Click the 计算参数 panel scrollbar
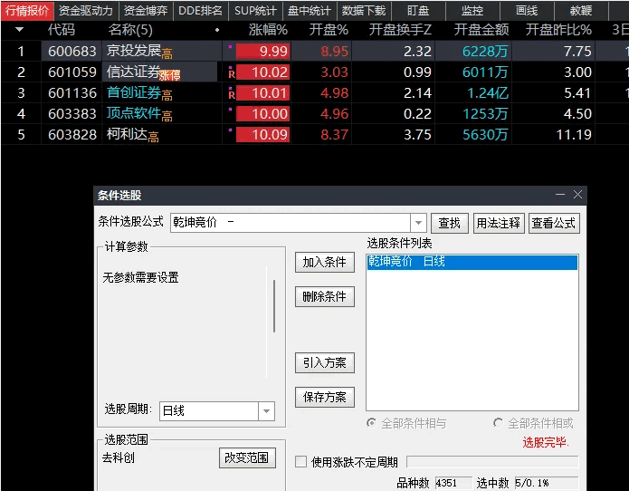Screen dimensions: 629x491 tap(274, 306)
